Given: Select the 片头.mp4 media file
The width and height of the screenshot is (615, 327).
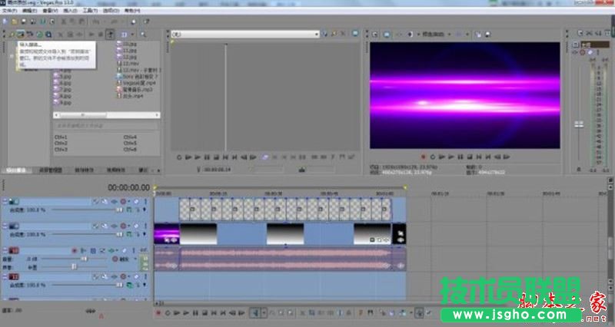Looking at the screenshot, I should point(130,95).
